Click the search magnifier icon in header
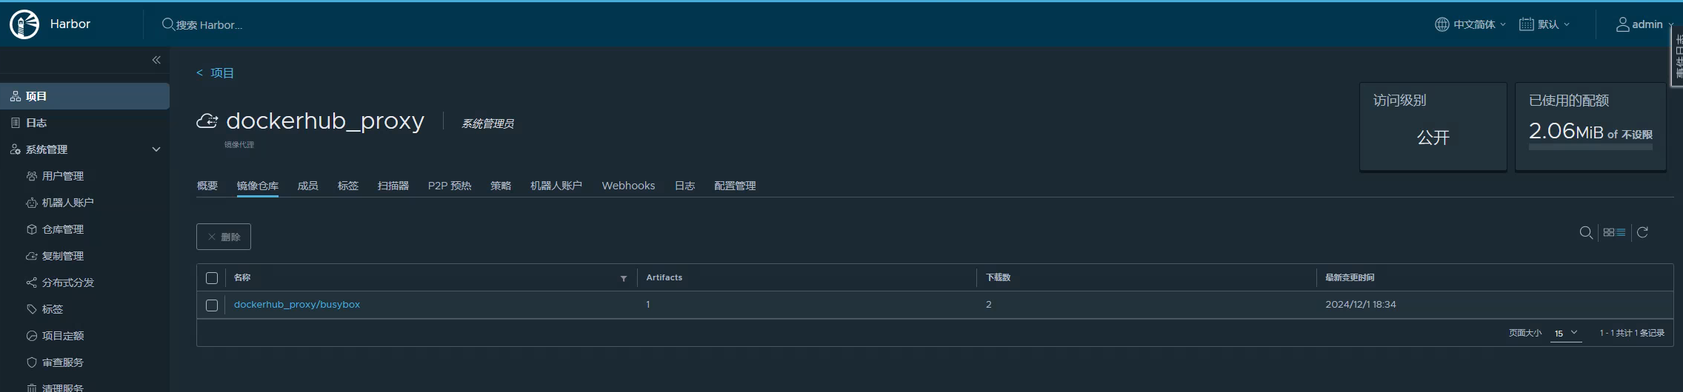 [x=168, y=24]
